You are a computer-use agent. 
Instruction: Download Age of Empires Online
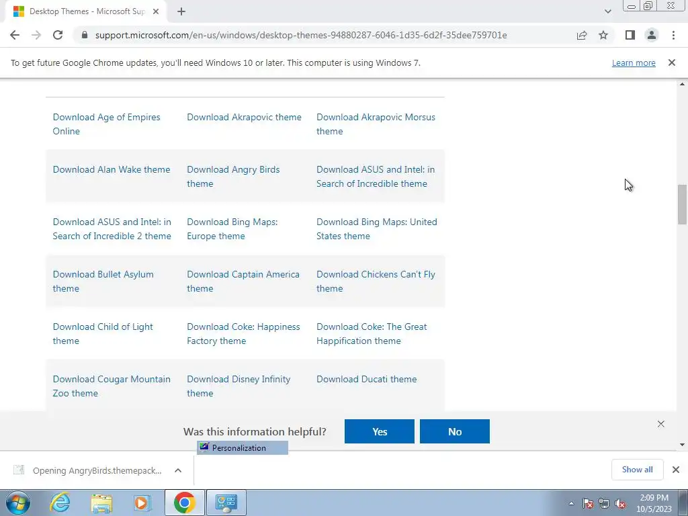pyautogui.click(x=106, y=124)
